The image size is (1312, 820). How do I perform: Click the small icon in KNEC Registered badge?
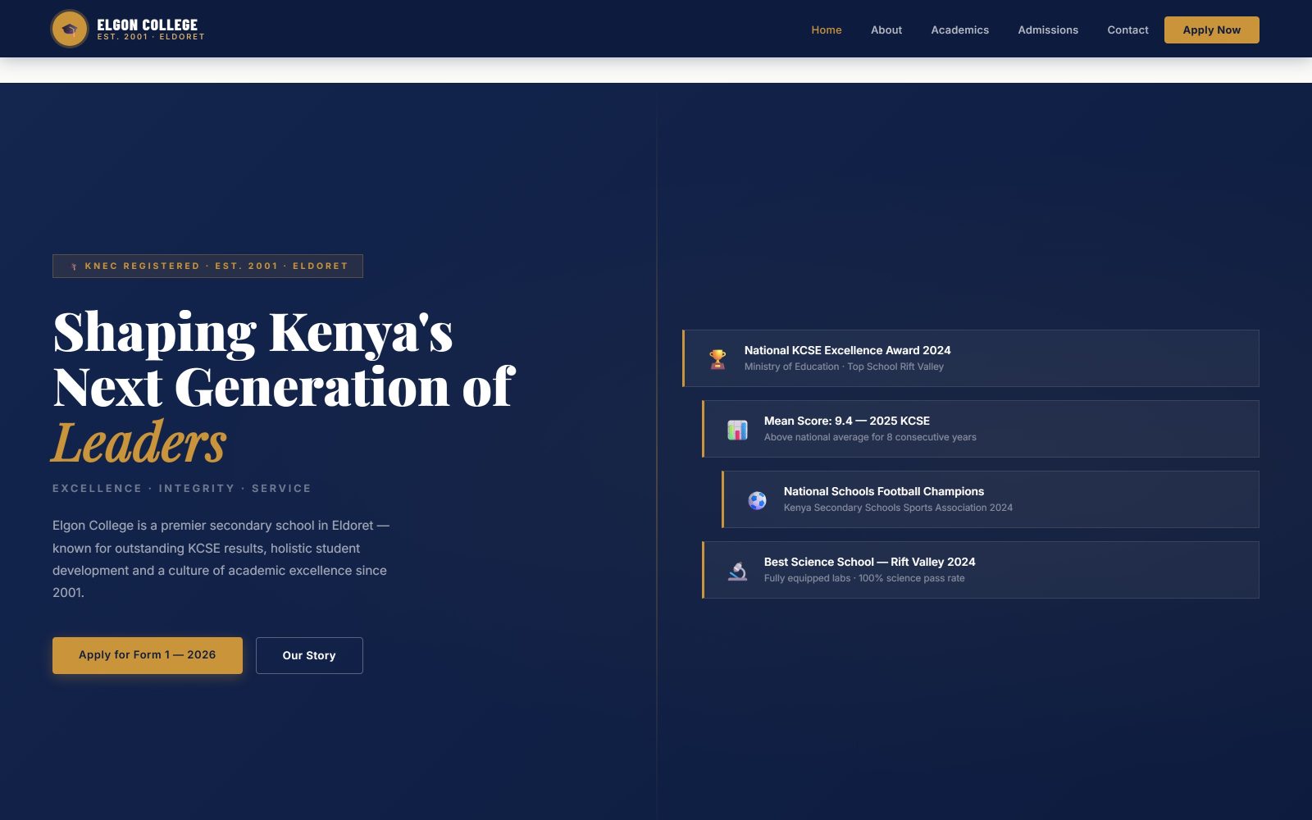[x=74, y=266]
